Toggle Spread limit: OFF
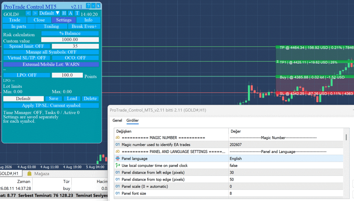 [27, 46]
